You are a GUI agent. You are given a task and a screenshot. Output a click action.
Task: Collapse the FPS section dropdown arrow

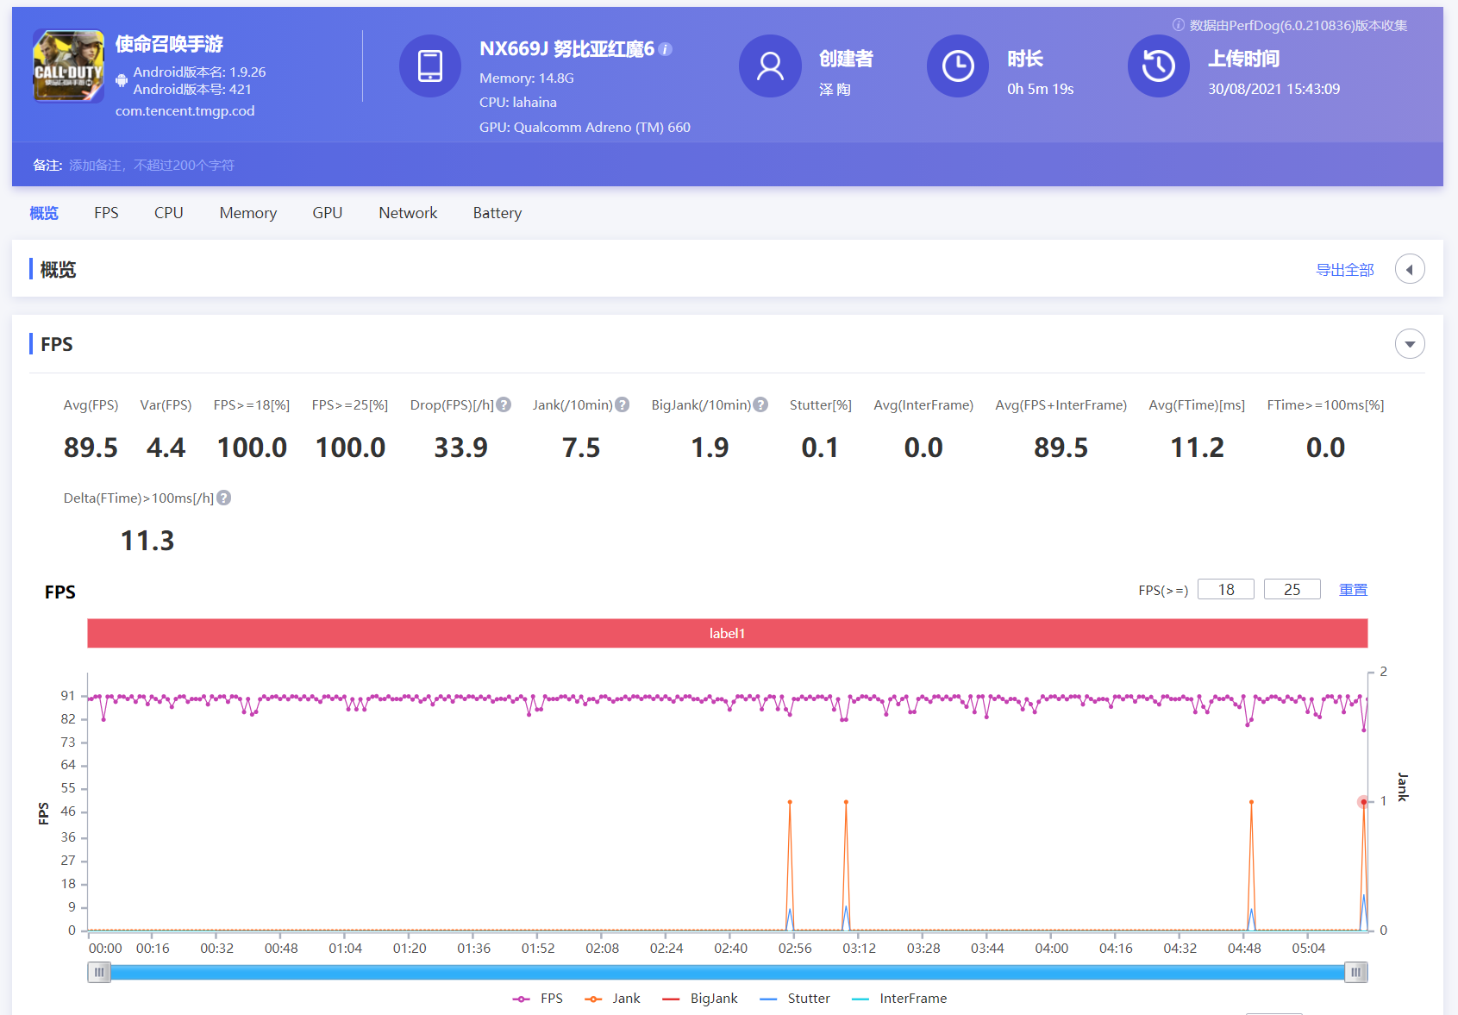[1410, 344]
